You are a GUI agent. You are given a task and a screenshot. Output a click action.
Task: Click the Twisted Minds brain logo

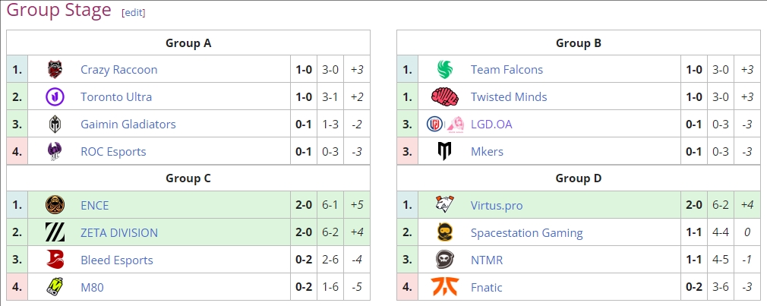coord(445,96)
